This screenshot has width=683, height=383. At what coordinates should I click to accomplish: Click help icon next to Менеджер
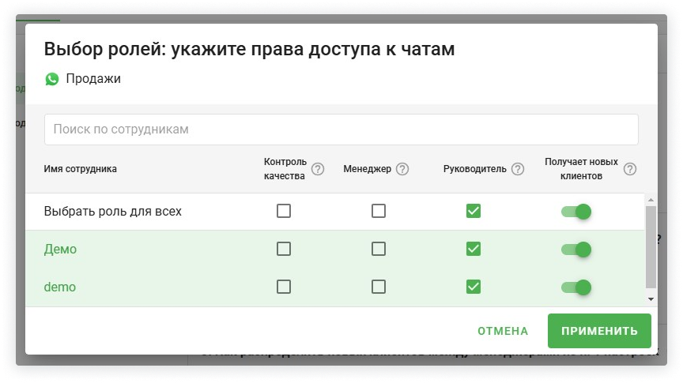pos(402,169)
